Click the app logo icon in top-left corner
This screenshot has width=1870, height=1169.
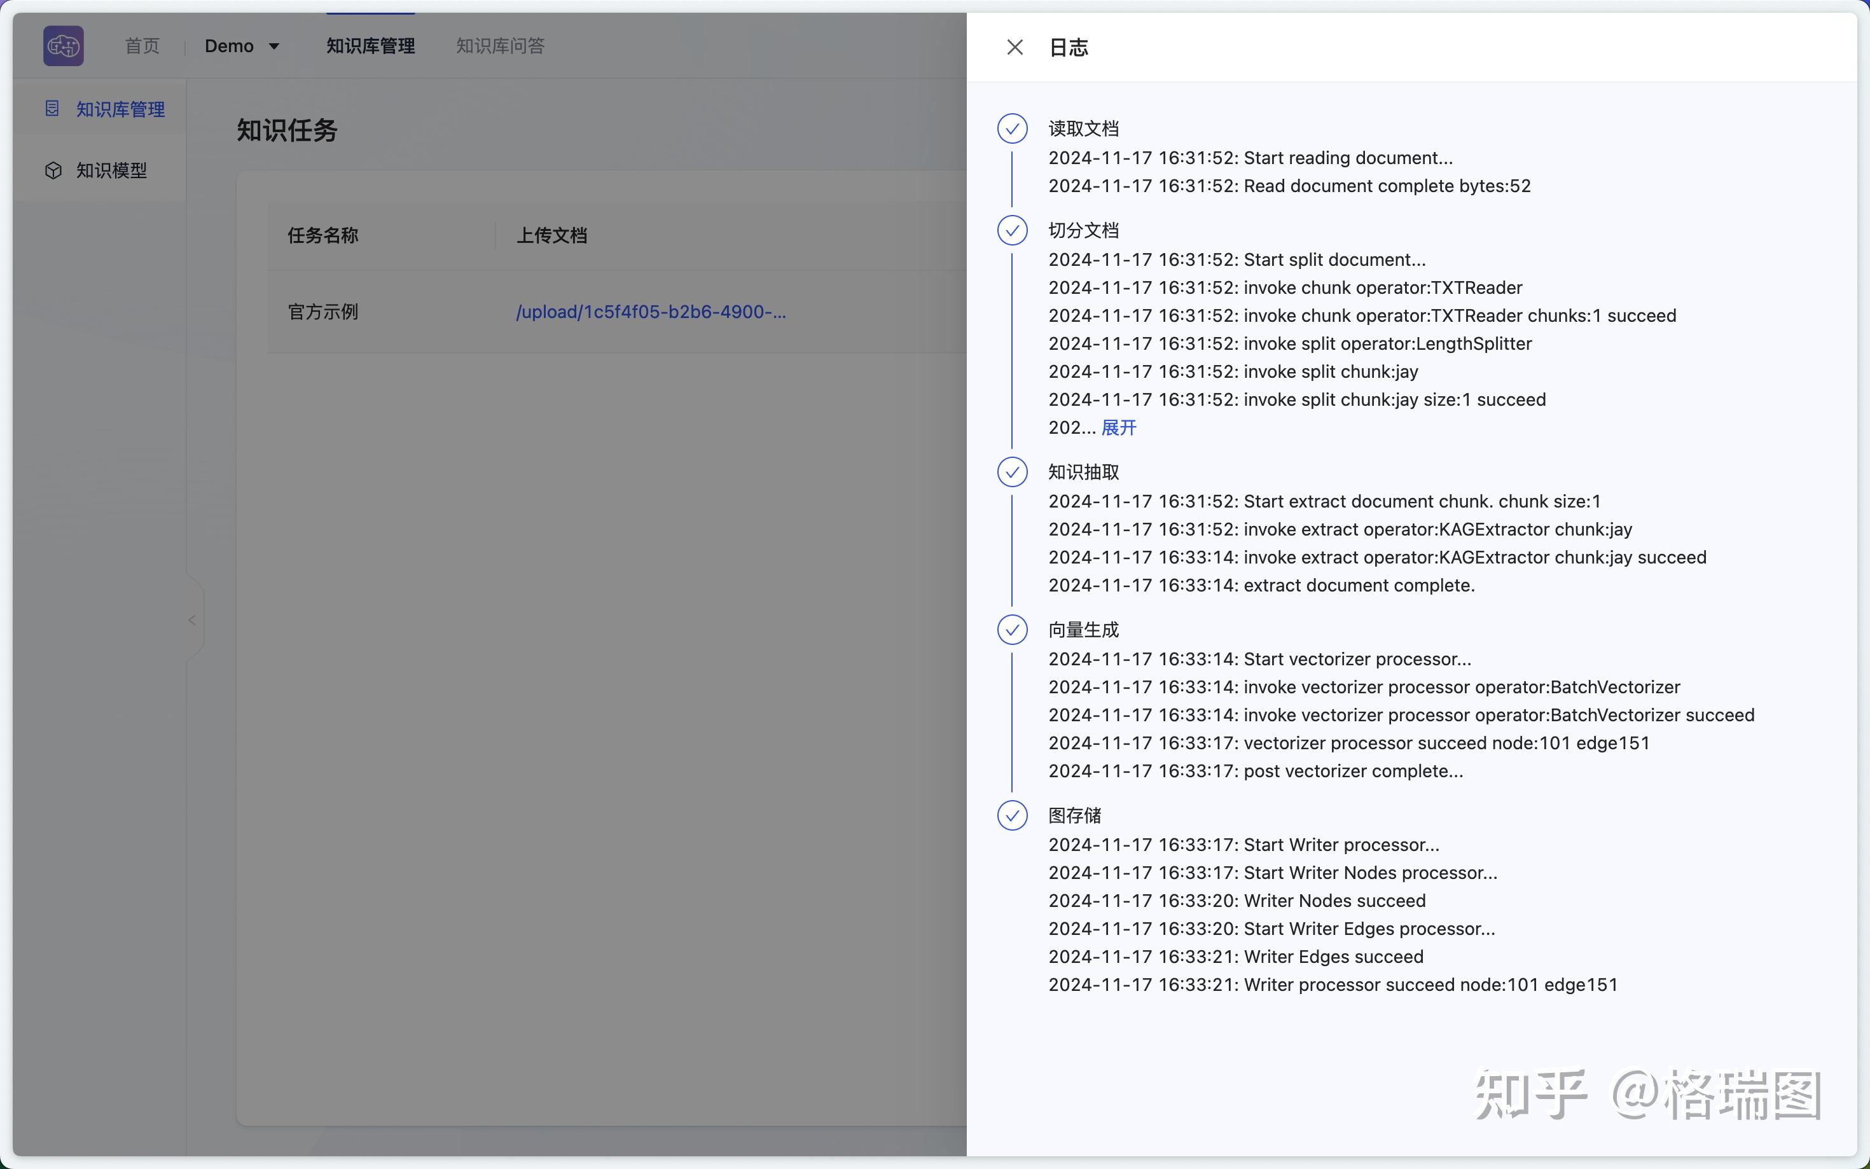pyautogui.click(x=64, y=46)
